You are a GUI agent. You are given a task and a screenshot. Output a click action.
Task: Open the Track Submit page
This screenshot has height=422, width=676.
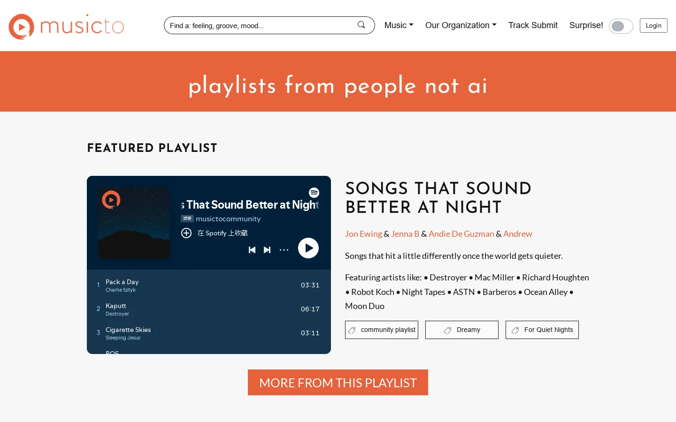(x=533, y=25)
